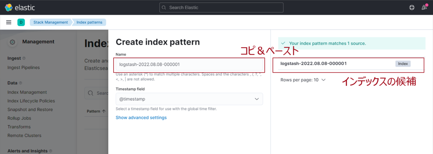The image size is (433, 154).
Task: Open Index Management in sidebar
Action: click(x=27, y=92)
